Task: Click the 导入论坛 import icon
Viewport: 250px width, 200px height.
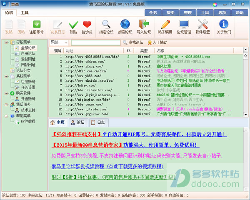Action: coord(144,27)
